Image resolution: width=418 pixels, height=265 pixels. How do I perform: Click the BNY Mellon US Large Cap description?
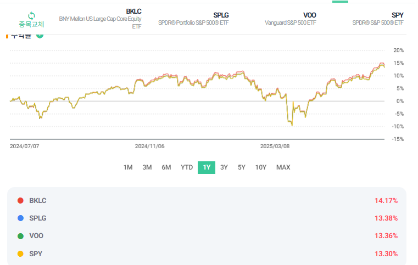point(100,22)
